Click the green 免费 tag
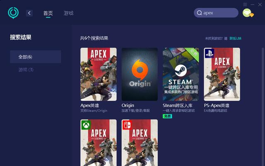 tap(167, 116)
